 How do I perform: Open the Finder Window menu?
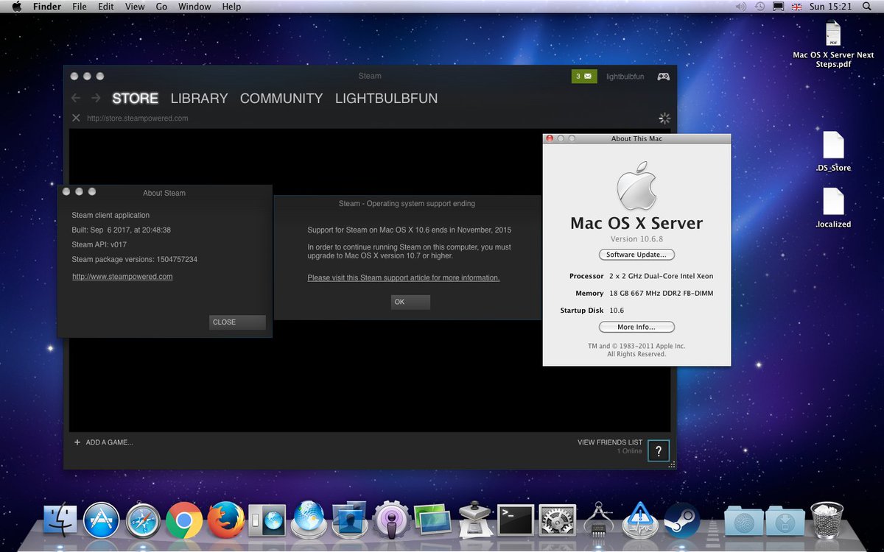[194, 7]
